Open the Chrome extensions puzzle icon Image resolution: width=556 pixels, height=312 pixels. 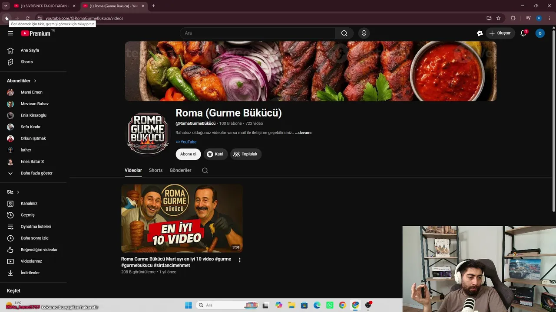(x=513, y=18)
